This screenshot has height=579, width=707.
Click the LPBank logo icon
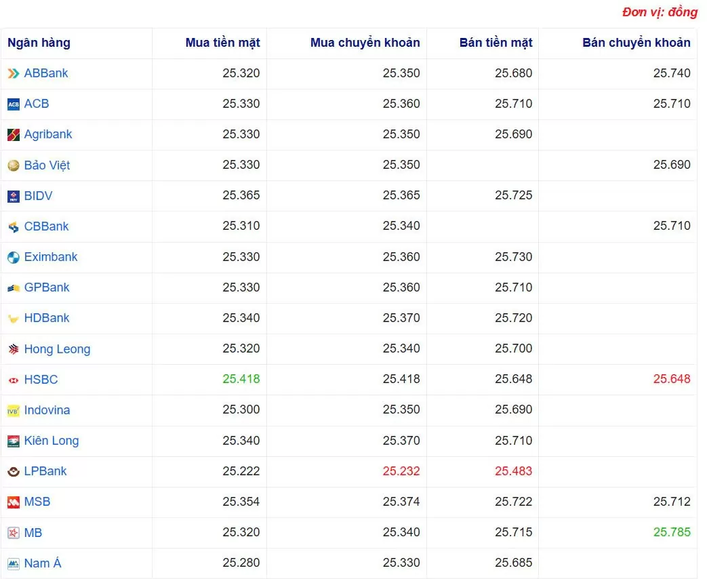14,472
